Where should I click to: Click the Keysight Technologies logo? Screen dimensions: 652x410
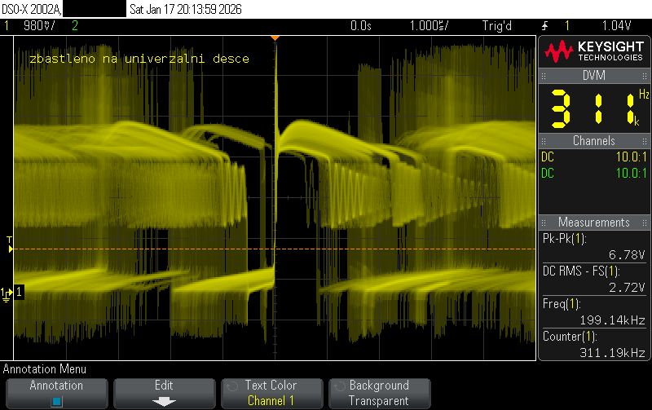pyautogui.click(x=593, y=52)
